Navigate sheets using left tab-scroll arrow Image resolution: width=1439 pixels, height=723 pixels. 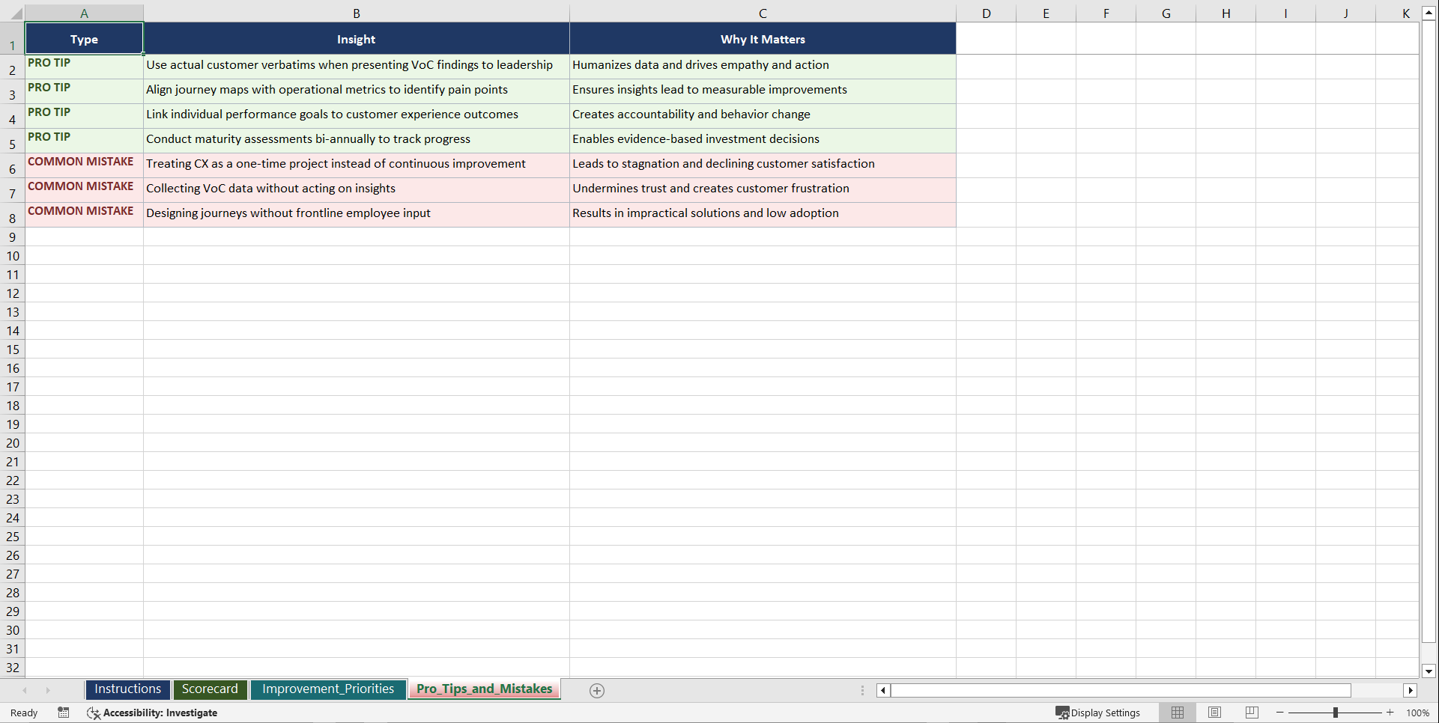[25, 690]
